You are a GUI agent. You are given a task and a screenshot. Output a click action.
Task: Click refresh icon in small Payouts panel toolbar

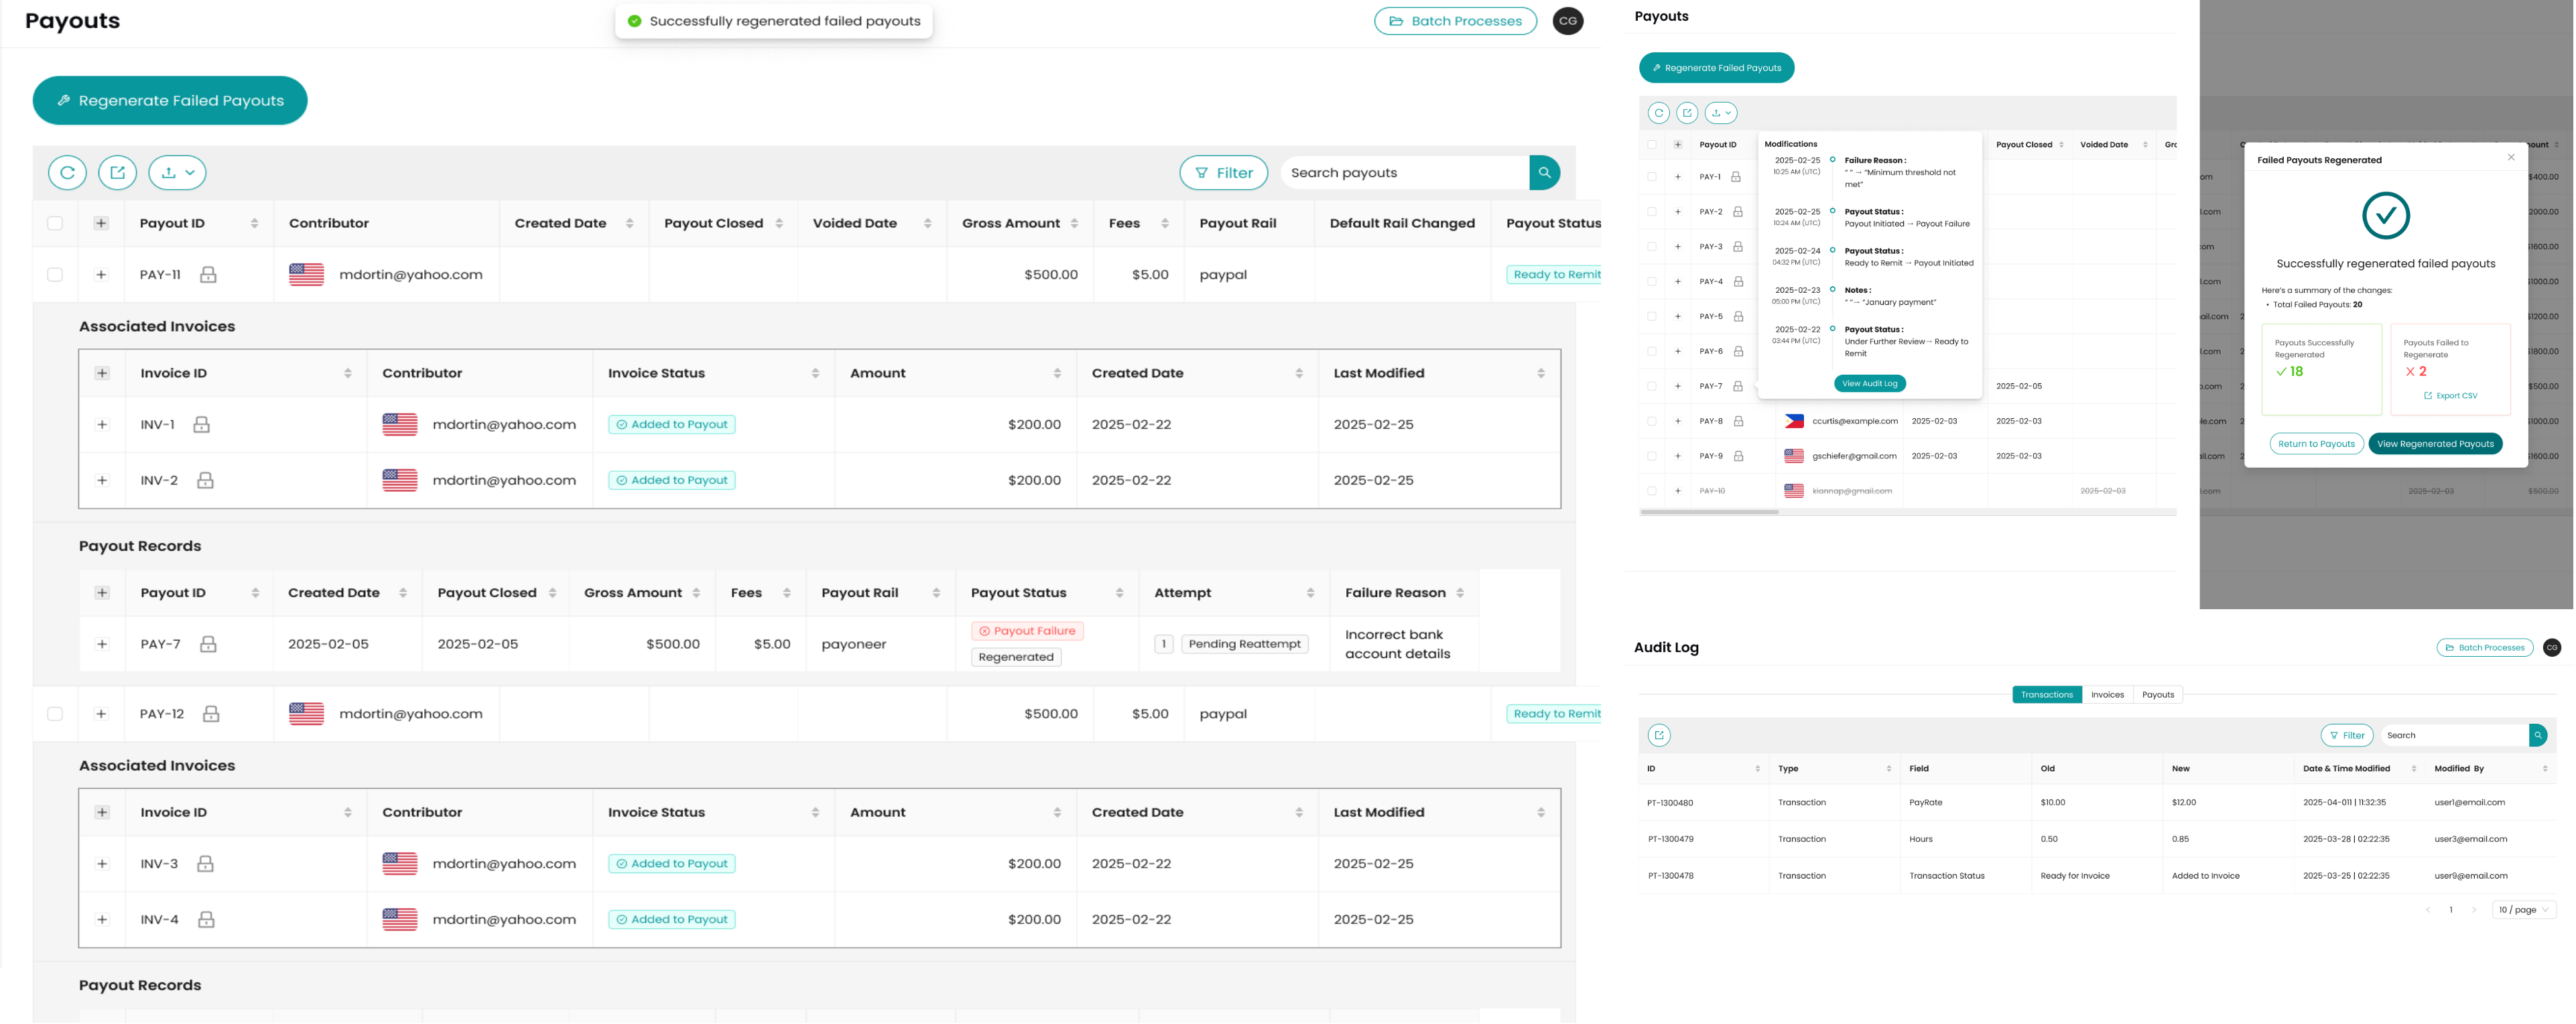click(1659, 113)
